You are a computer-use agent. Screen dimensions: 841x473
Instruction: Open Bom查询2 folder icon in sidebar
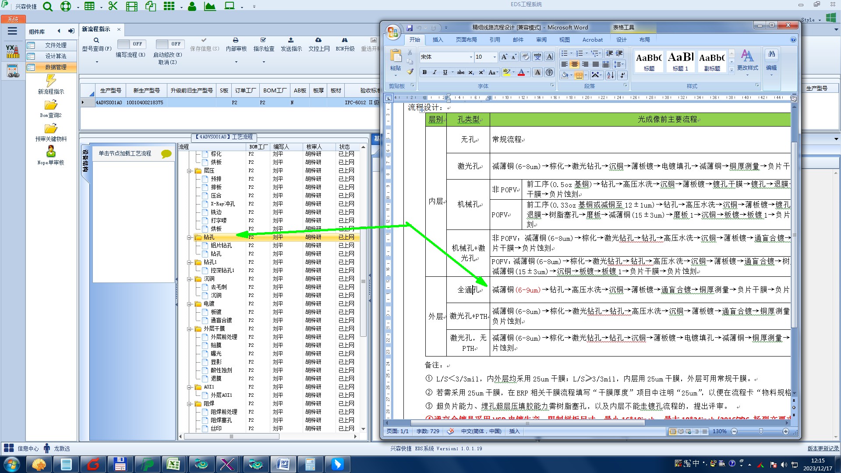click(x=51, y=105)
